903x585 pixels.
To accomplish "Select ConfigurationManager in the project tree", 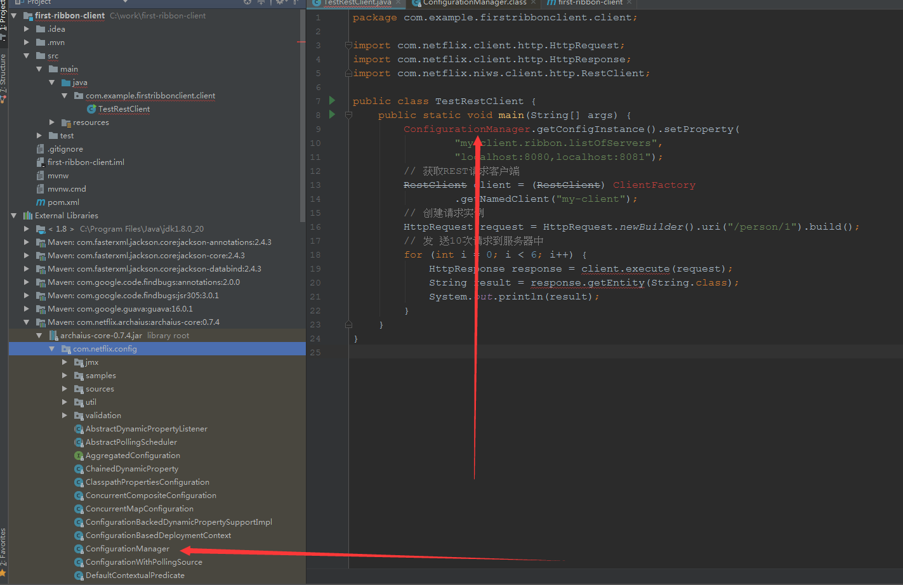I will click(128, 549).
